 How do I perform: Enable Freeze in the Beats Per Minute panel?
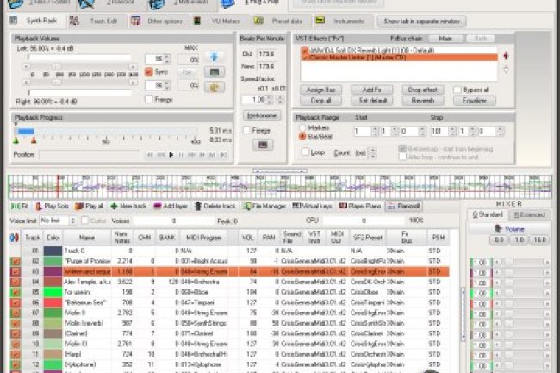[246, 130]
